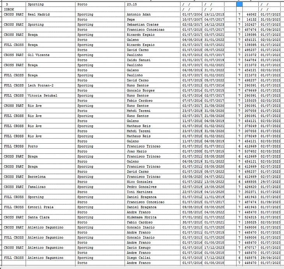
Task: Select the date 13/08/2022
Action: point(214,182)
